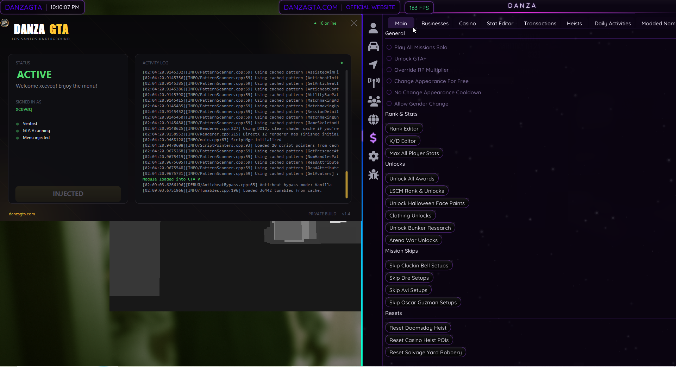This screenshot has height=367, width=676.
Task: Click Reset Casino Heist POIs
Action: [419, 340]
